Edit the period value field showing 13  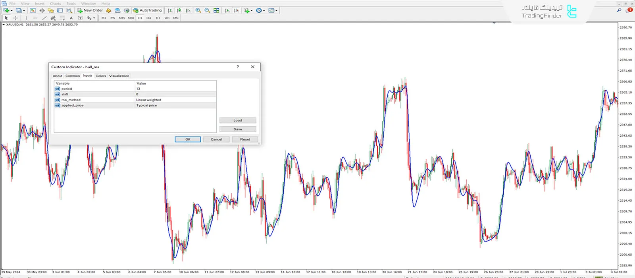point(176,89)
